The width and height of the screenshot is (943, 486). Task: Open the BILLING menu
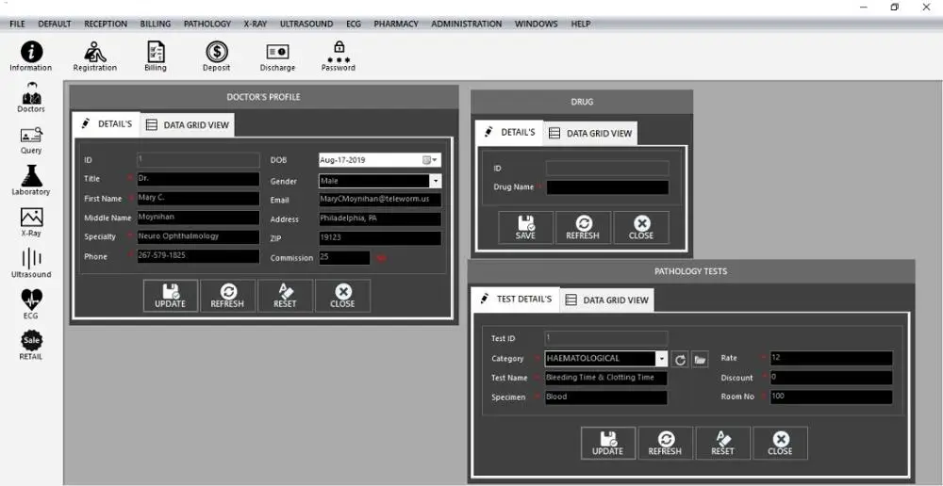[156, 24]
